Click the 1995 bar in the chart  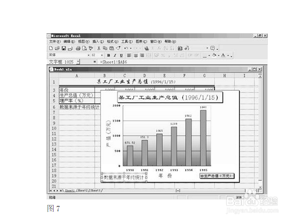pyautogui.click(x=203, y=138)
